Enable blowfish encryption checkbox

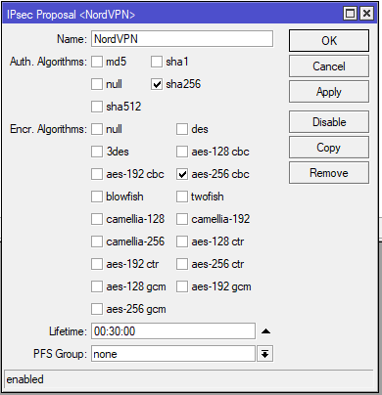coord(97,197)
